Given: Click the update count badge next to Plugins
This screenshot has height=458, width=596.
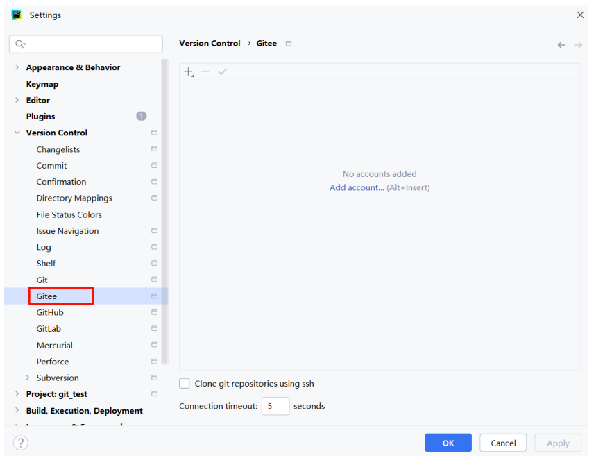Looking at the screenshot, I should pos(142,117).
